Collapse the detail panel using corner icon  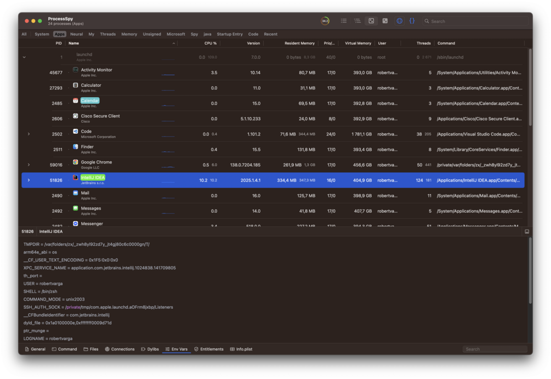click(527, 231)
